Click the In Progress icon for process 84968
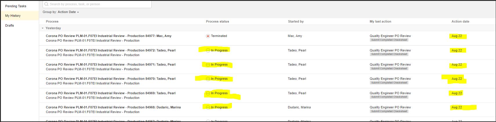 208,108
